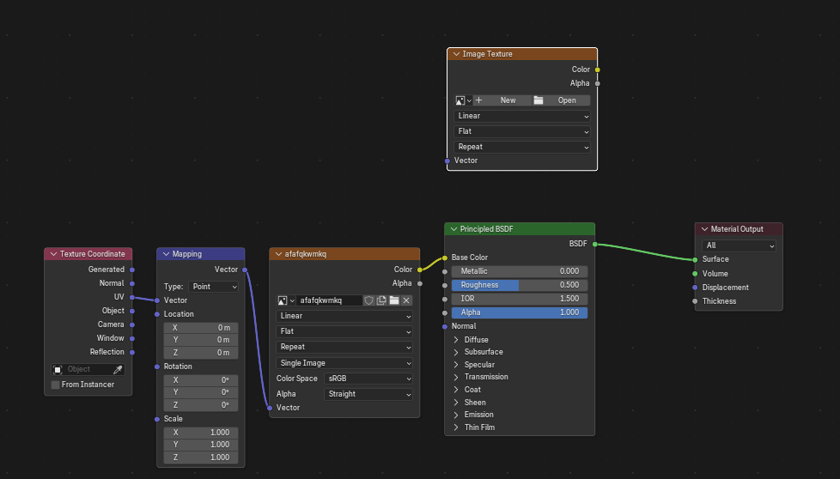Click the eyedropper in Texture Coordinate node

118,370
